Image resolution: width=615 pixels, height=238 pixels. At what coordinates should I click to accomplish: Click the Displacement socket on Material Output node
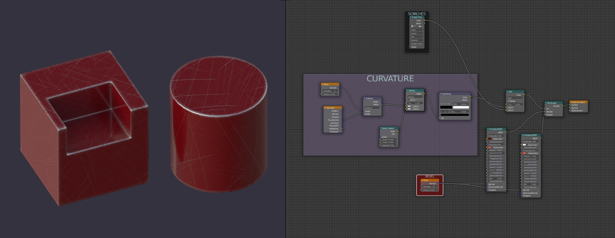pyautogui.click(x=570, y=110)
